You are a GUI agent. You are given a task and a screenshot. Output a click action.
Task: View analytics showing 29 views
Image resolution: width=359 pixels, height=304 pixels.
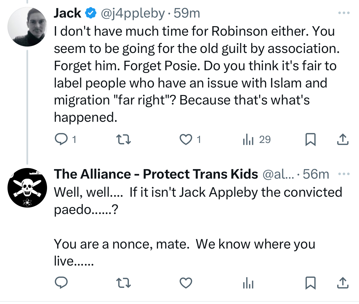(249, 139)
